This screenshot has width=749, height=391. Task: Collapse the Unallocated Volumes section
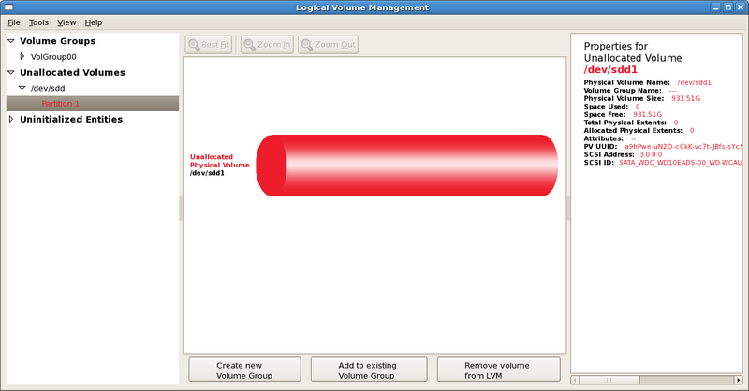10,72
